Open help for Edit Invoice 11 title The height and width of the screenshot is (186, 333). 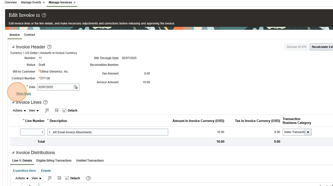click(44, 15)
